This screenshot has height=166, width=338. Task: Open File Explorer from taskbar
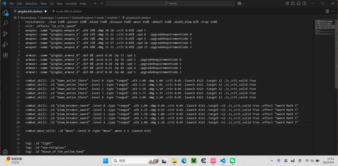(174, 161)
